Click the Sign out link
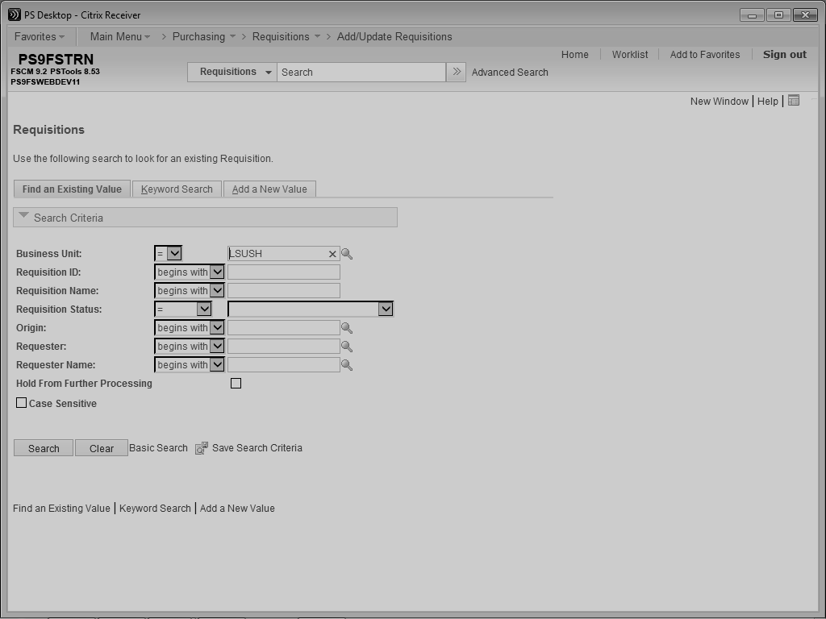826x619 pixels. coord(784,55)
